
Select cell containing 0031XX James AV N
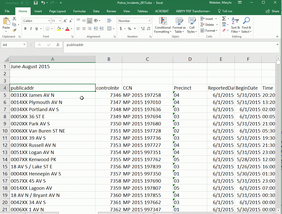pos(52,95)
